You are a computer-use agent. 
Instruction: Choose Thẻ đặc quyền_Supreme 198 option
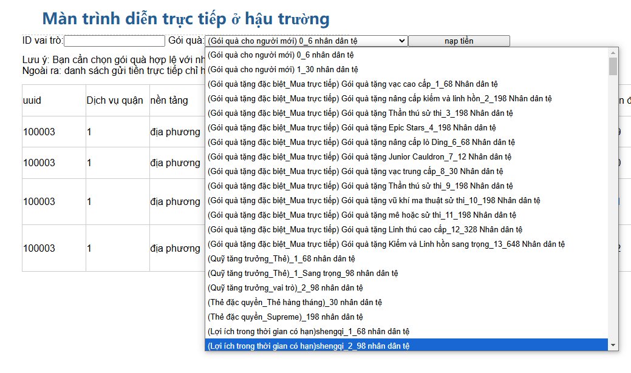[285, 317]
